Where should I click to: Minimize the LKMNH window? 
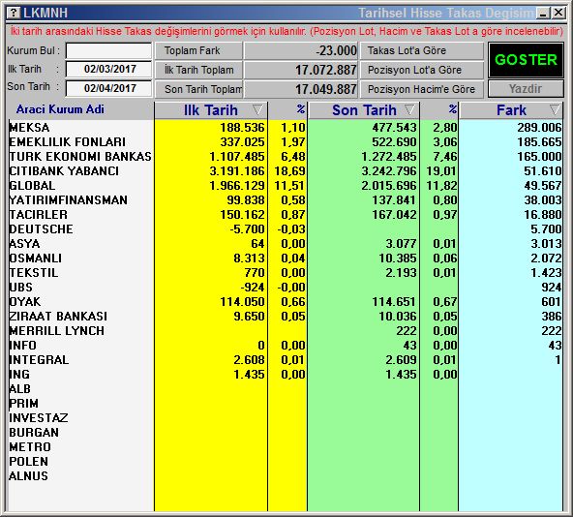point(543,14)
